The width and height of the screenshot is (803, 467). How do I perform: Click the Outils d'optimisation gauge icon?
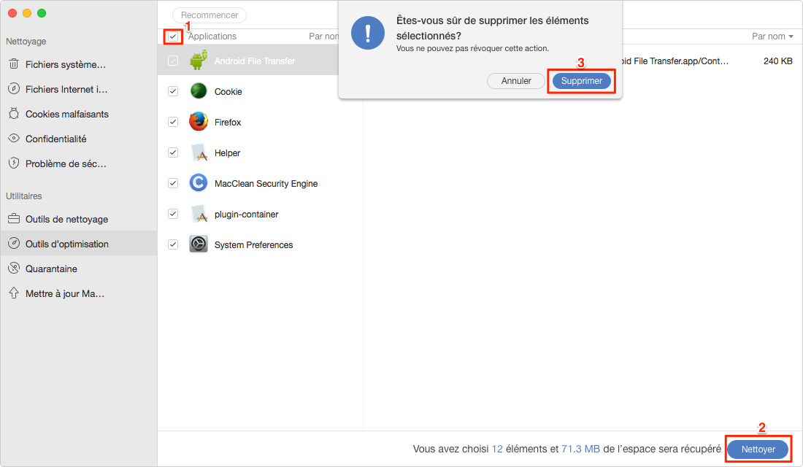click(x=14, y=243)
